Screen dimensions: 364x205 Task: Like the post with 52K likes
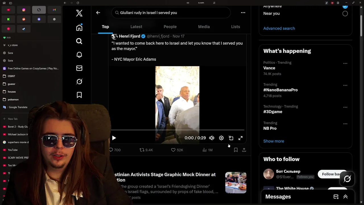(177, 150)
